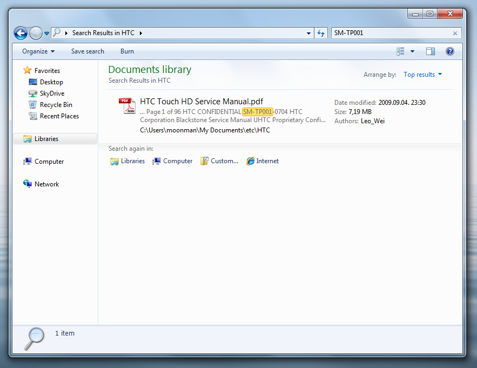Open 'Top results' arrange-by dropdown
The width and height of the screenshot is (477, 368).
click(x=422, y=75)
